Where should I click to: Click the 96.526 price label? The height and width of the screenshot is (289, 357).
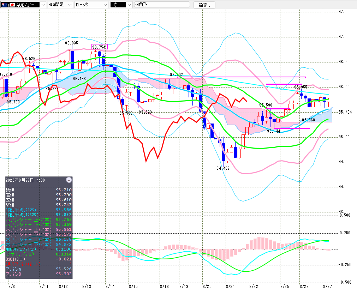29,59
